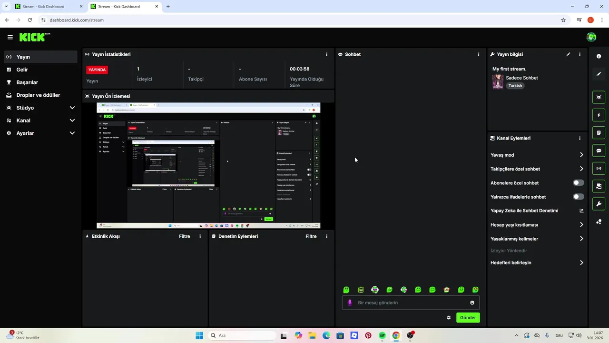Click the three-dots icon at sidebar bottom
The image size is (609, 343).
click(x=599, y=222)
